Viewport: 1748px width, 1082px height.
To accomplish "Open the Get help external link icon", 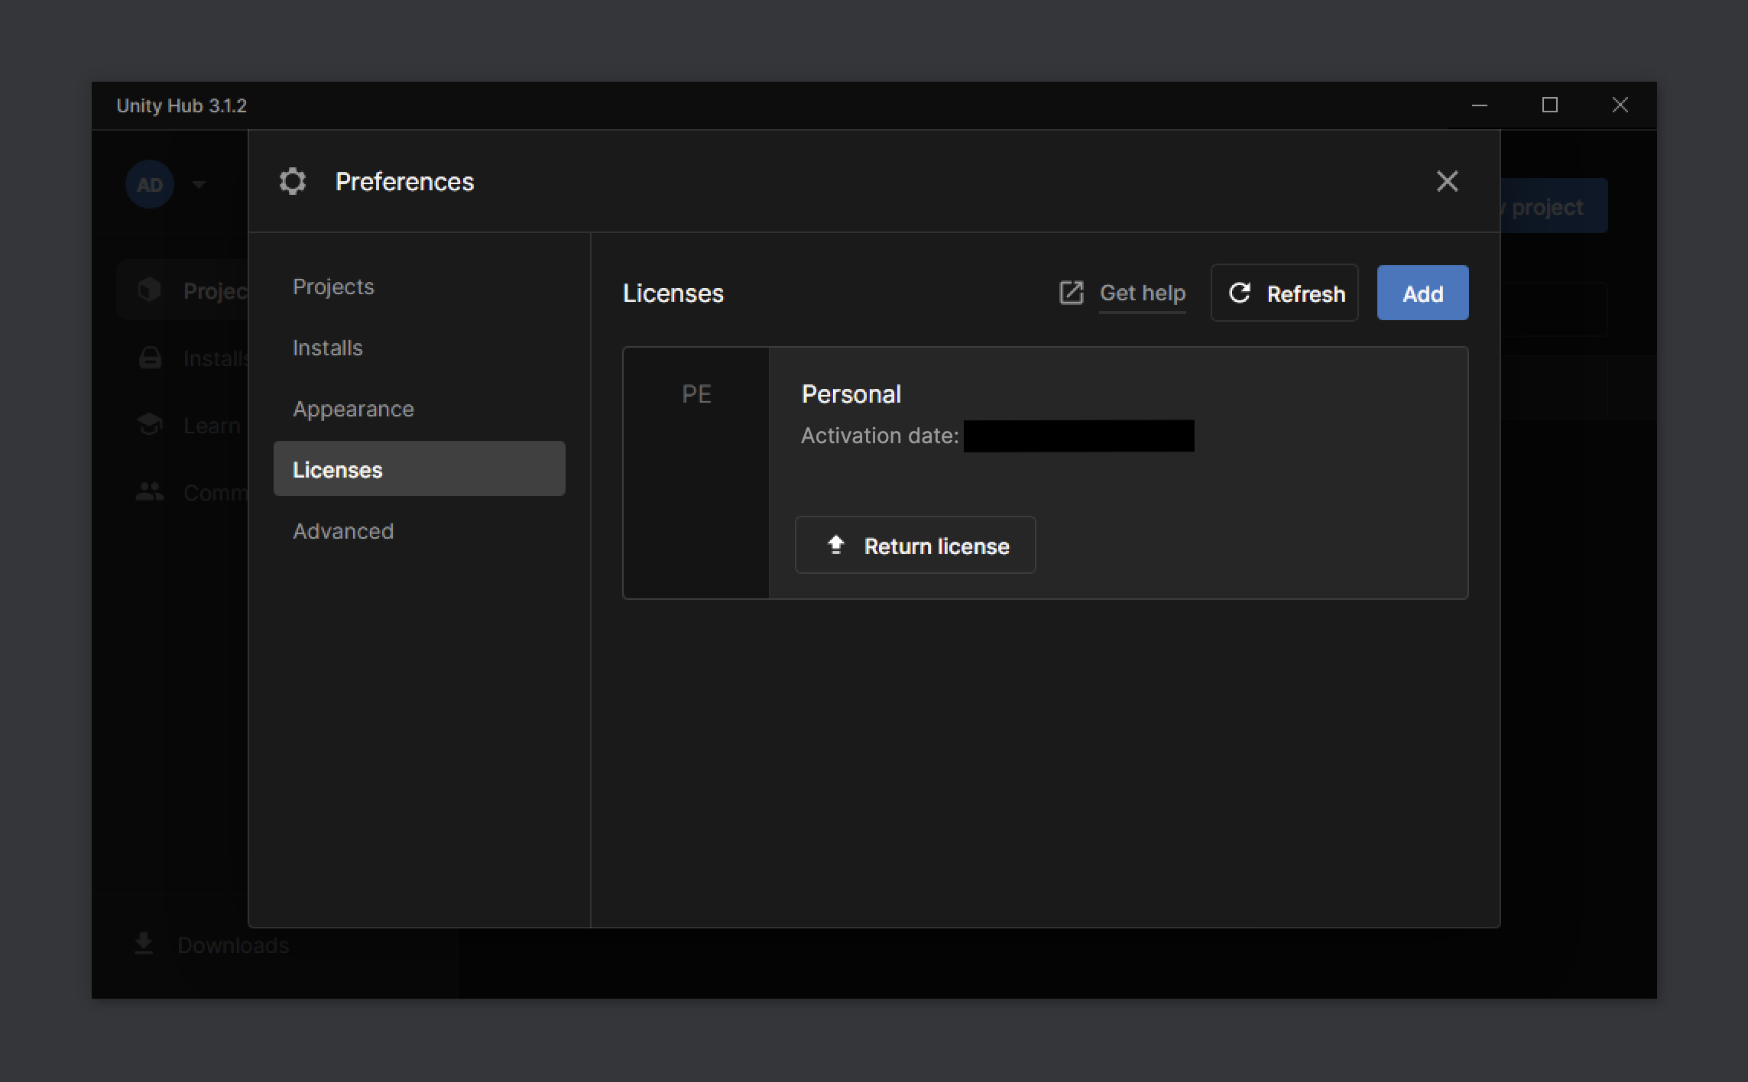I will click(x=1071, y=293).
